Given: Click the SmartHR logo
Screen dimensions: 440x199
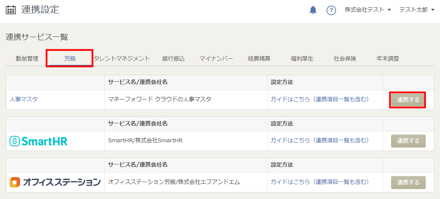Looking at the screenshot, I should (39, 141).
